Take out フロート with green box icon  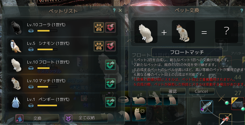[x=111, y=65]
